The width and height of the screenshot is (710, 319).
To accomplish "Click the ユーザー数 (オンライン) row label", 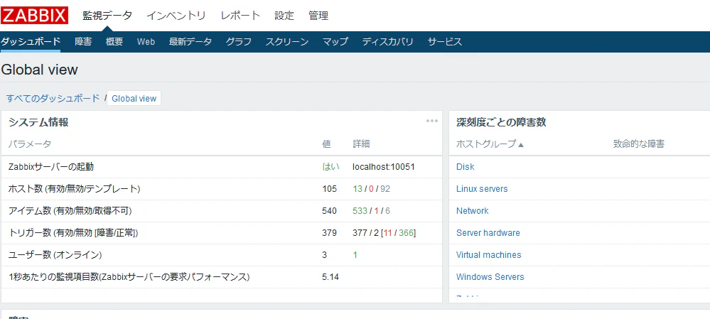I will pos(55,255).
